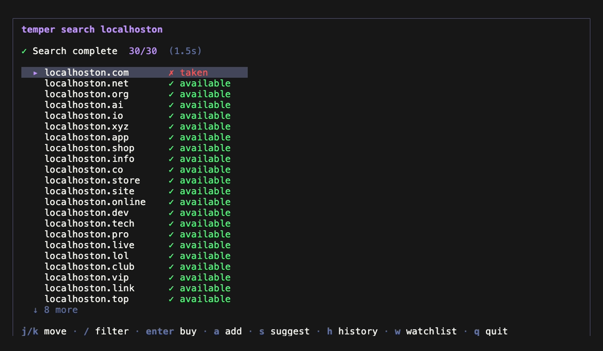Click the 'h history' shortcut hint
603x351 pixels.
[x=352, y=331]
